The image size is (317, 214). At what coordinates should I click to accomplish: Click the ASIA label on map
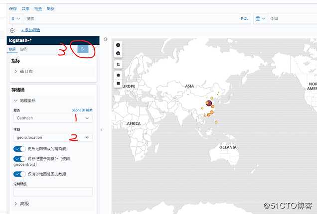tap(189, 86)
